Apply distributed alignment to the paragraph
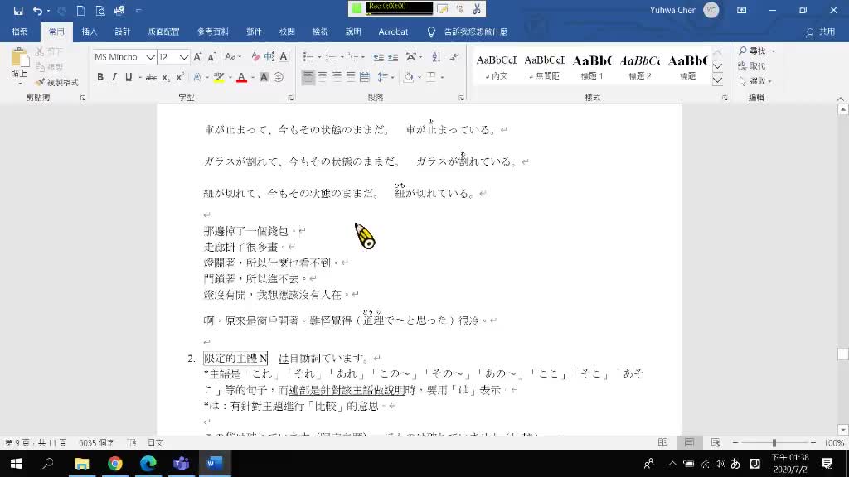The width and height of the screenshot is (849, 477). pos(365,77)
